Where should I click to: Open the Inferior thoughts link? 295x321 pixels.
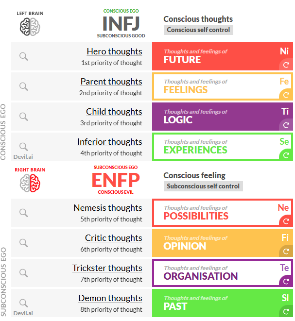click(x=110, y=142)
